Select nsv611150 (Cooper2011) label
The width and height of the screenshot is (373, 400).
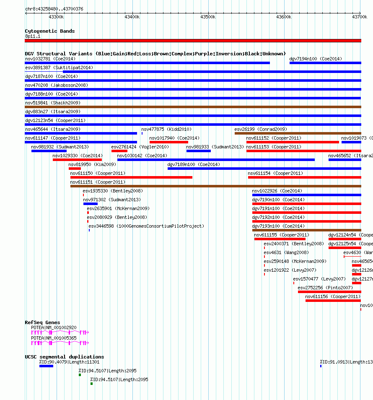tap(98, 173)
